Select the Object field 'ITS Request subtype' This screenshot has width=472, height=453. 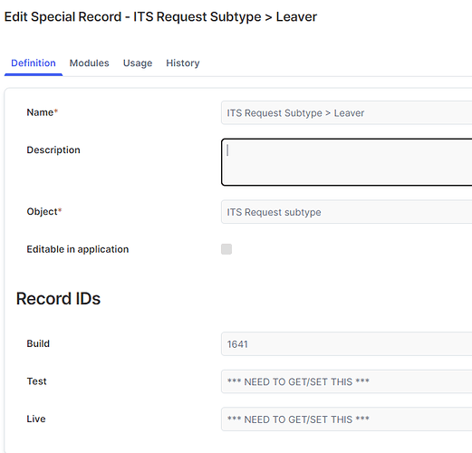point(346,212)
